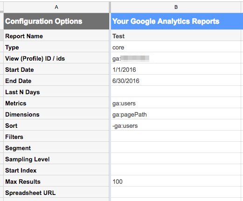Select the End Date value 6/30/2016
This screenshot has width=243, height=201.
point(176,80)
